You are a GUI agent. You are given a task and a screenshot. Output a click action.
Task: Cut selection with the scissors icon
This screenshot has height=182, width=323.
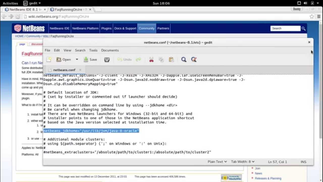[x=151, y=59]
